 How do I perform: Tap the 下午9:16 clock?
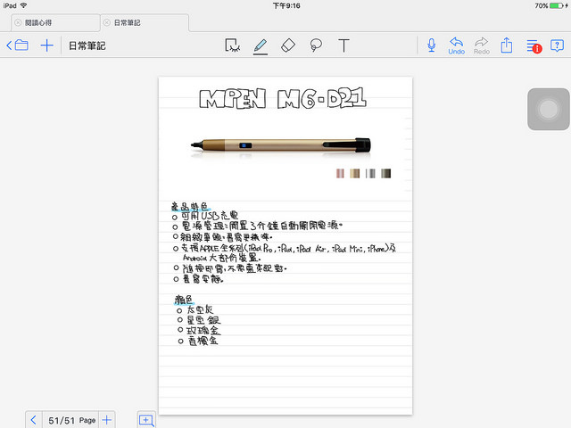pyautogui.click(x=286, y=5)
